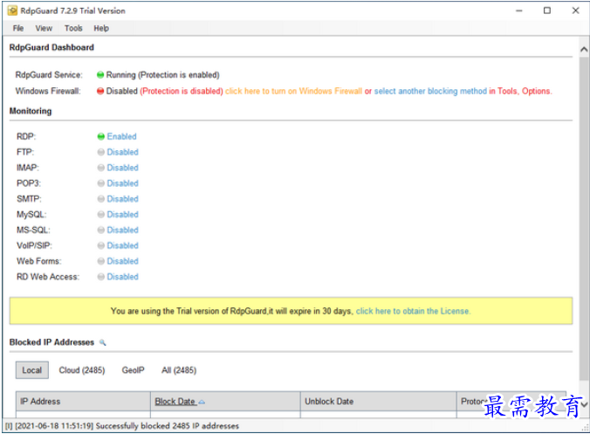The image size is (590, 434).
Task: Sort by Unblock Date column header
Action: pos(379,401)
